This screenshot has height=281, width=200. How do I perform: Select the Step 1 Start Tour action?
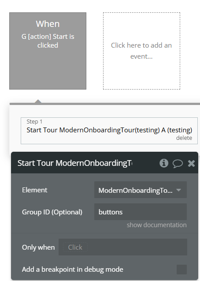point(109,131)
